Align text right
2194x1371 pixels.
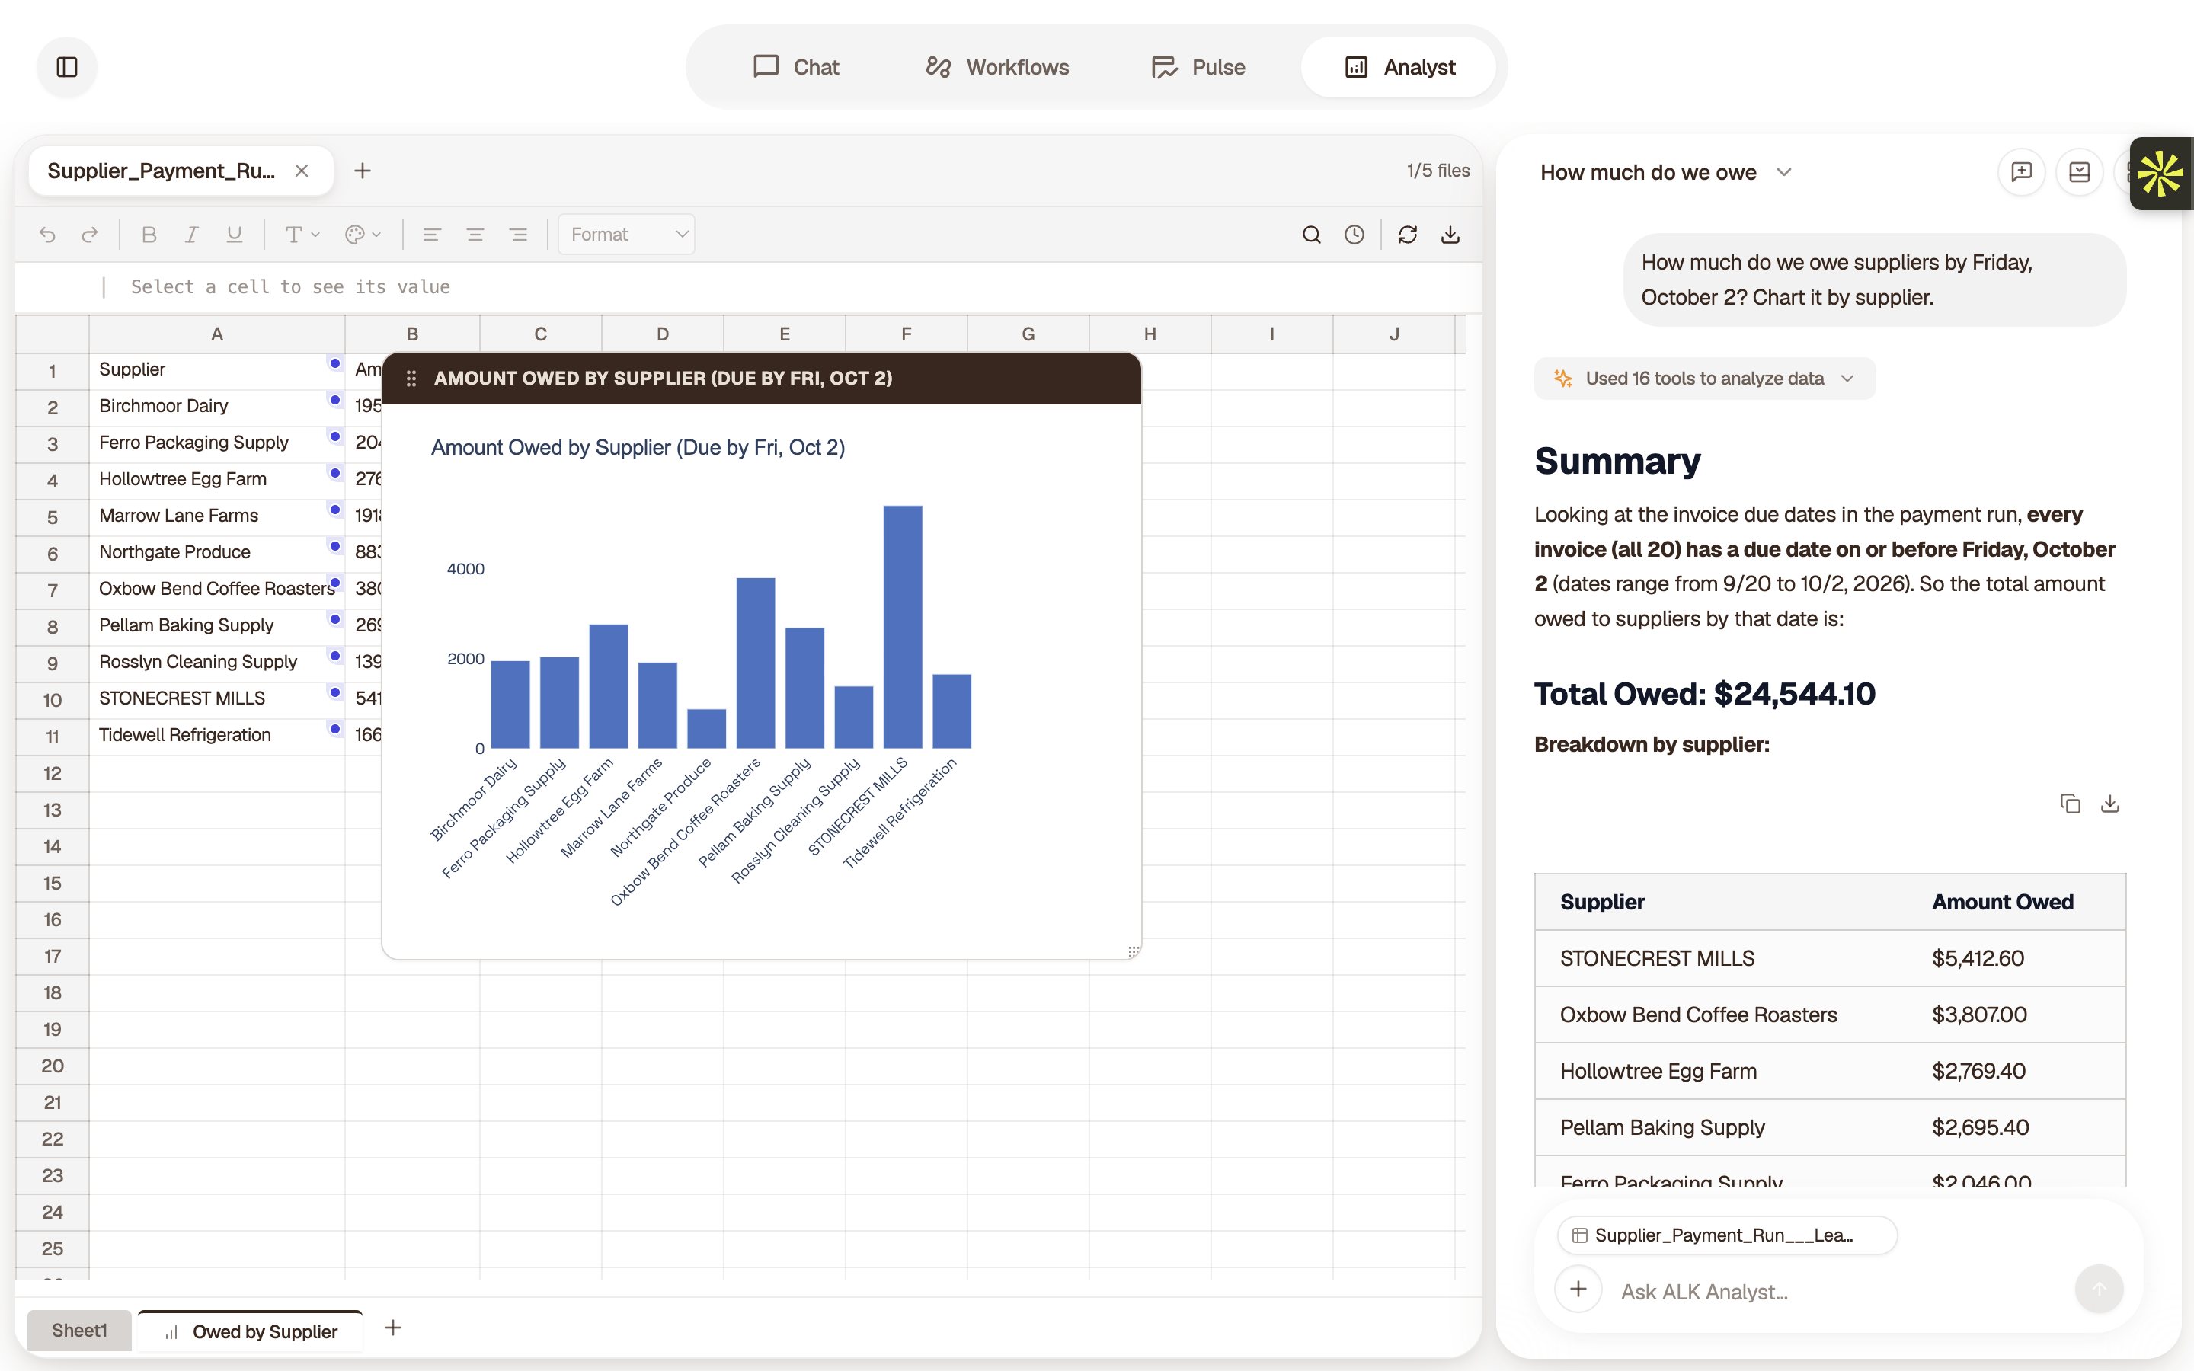click(x=518, y=235)
